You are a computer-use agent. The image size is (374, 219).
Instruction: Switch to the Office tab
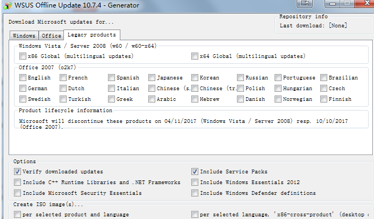pos(51,36)
